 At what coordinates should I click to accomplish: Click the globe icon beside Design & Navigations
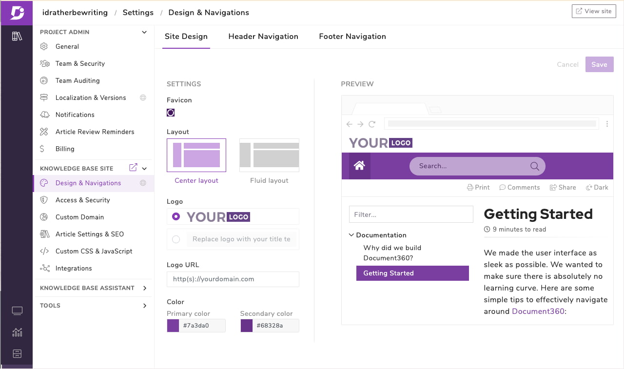click(143, 183)
